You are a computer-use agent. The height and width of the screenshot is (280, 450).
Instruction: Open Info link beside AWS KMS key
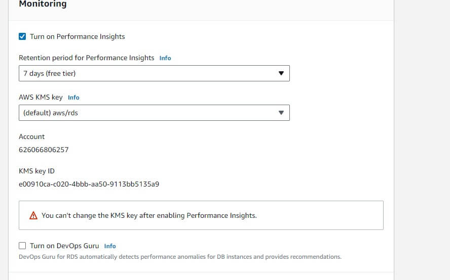coord(73,98)
